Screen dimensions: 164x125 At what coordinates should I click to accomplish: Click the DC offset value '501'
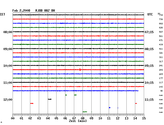click(x=161, y=36)
